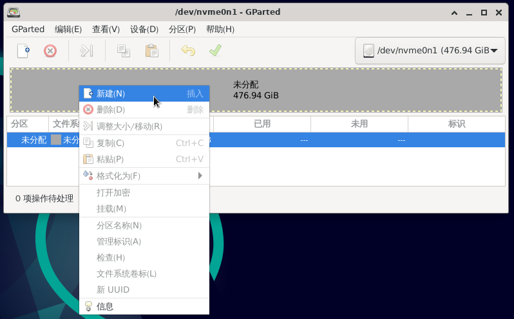This screenshot has width=514, height=319.
Task: Open the 编辑(E) menu
Action: (x=68, y=29)
